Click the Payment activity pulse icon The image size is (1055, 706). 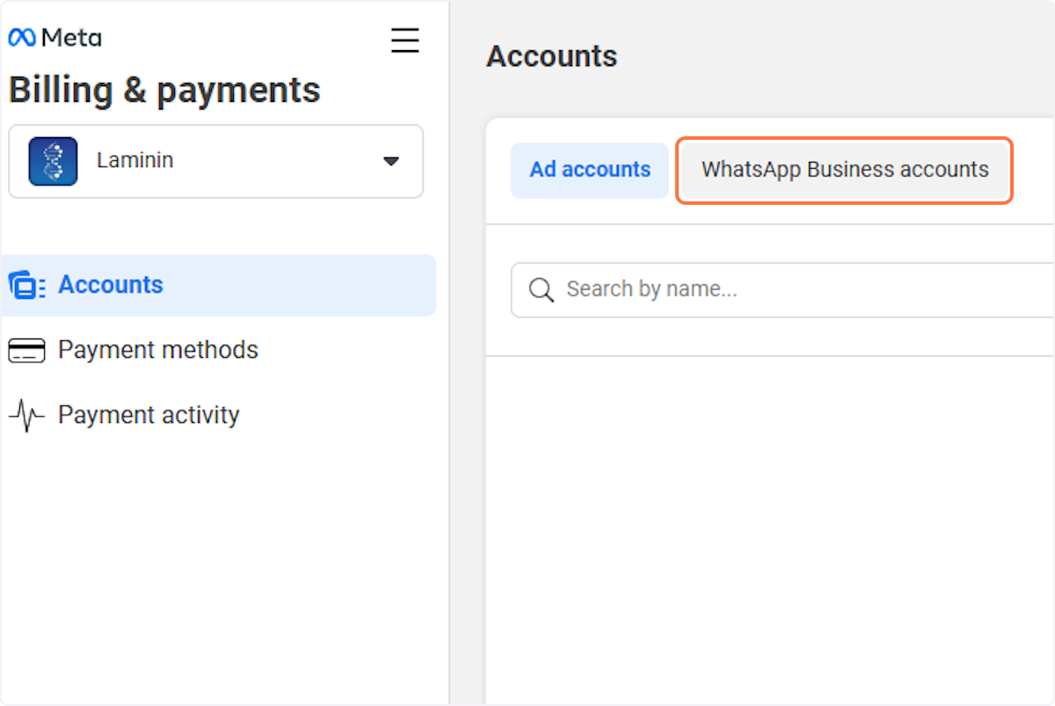click(26, 415)
